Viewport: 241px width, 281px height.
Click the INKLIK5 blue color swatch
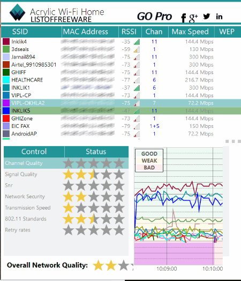click(x=6, y=111)
